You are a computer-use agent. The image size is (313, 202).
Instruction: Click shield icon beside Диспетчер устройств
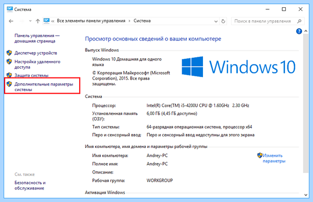click(x=9, y=53)
